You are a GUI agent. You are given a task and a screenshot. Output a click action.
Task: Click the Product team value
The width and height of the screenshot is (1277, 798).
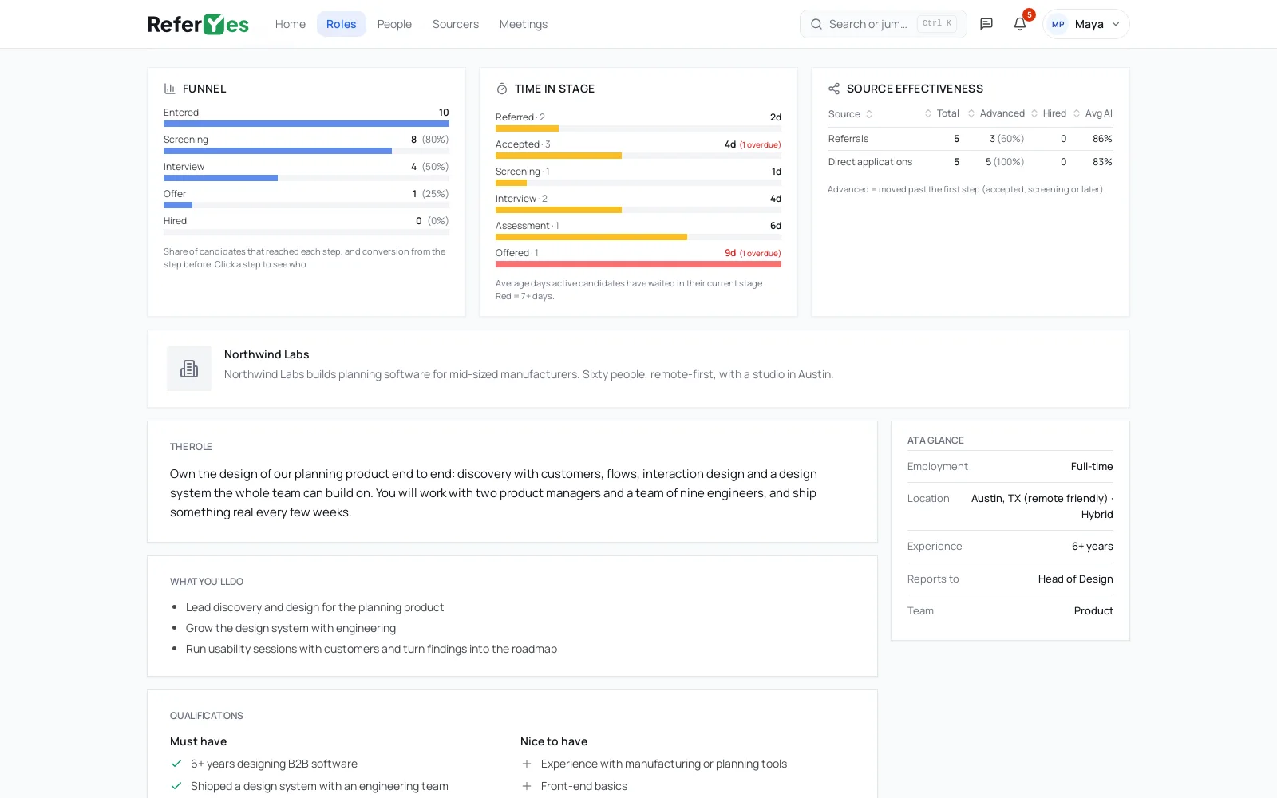[1093, 611]
